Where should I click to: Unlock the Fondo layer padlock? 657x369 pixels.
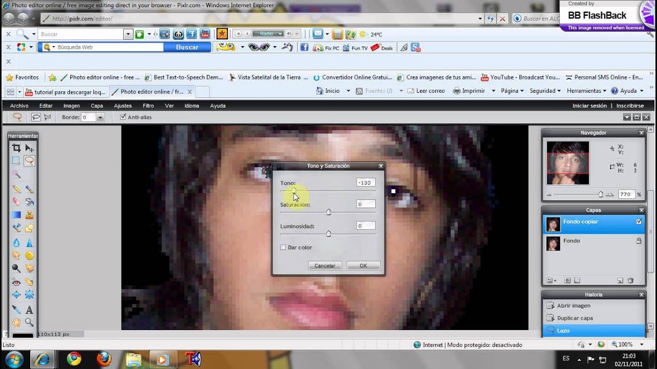point(639,240)
